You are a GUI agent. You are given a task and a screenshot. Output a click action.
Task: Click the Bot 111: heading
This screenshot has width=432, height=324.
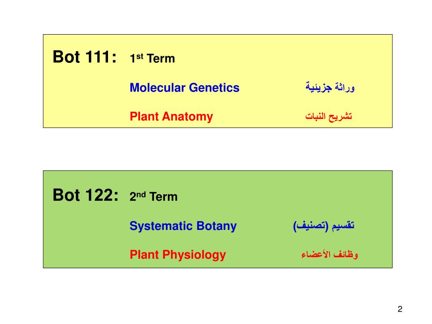click(x=84, y=57)
